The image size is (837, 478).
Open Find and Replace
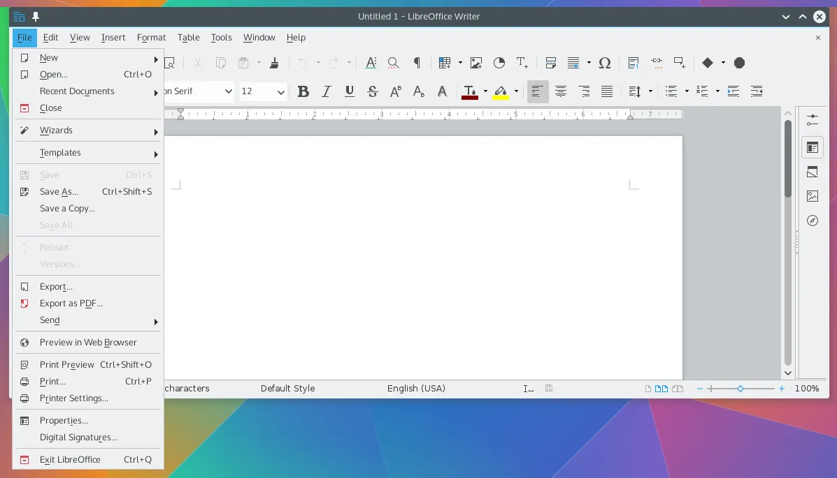[x=393, y=63]
